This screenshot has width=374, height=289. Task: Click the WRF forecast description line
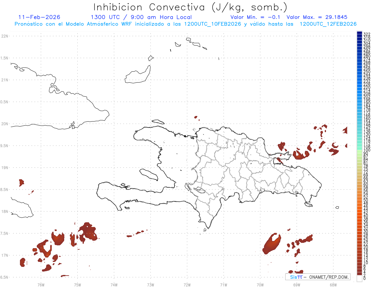click(x=185, y=24)
